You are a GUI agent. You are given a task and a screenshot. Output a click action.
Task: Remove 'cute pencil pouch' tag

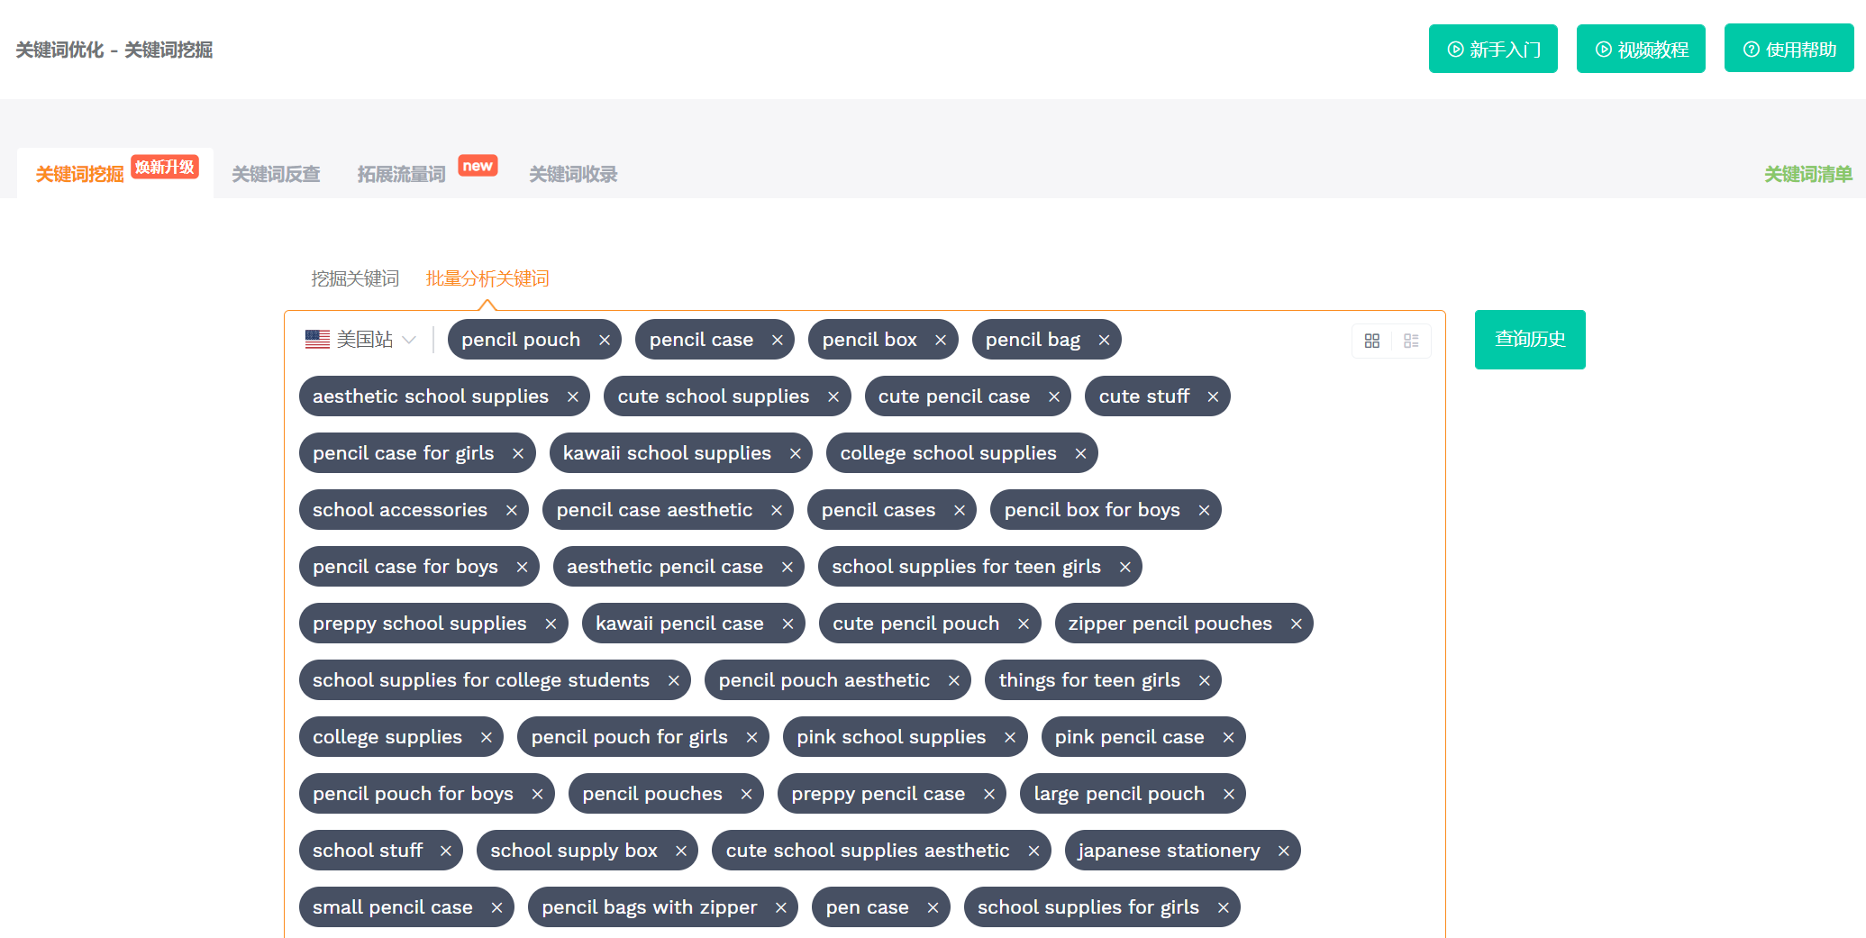click(1024, 624)
